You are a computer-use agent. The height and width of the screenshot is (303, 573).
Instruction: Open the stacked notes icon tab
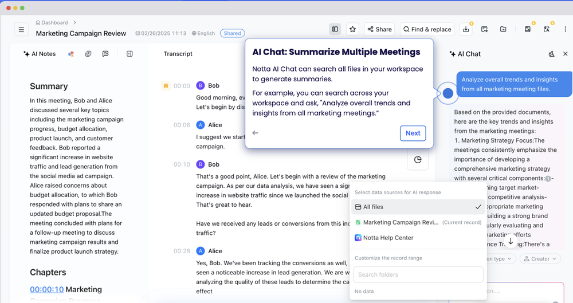(88, 54)
